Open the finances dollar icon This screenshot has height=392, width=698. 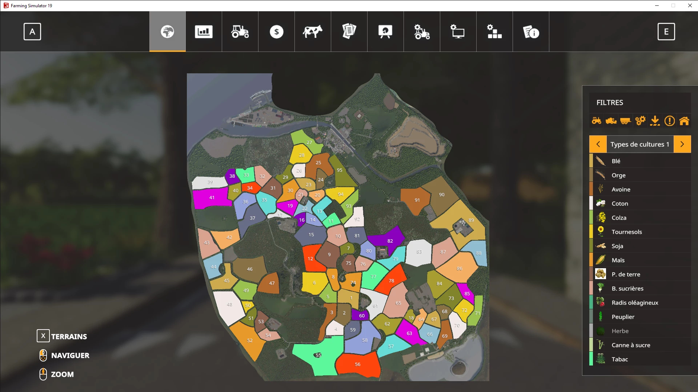tap(276, 32)
